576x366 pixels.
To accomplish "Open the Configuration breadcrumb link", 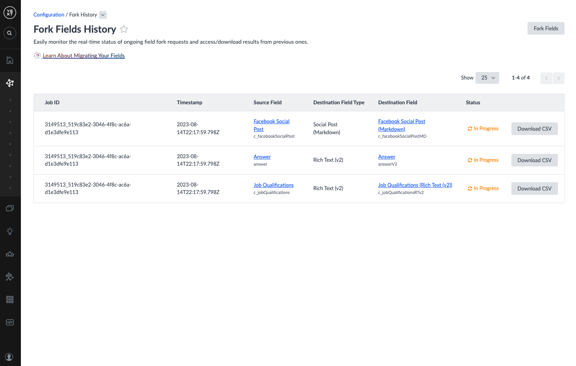I will pos(49,15).
